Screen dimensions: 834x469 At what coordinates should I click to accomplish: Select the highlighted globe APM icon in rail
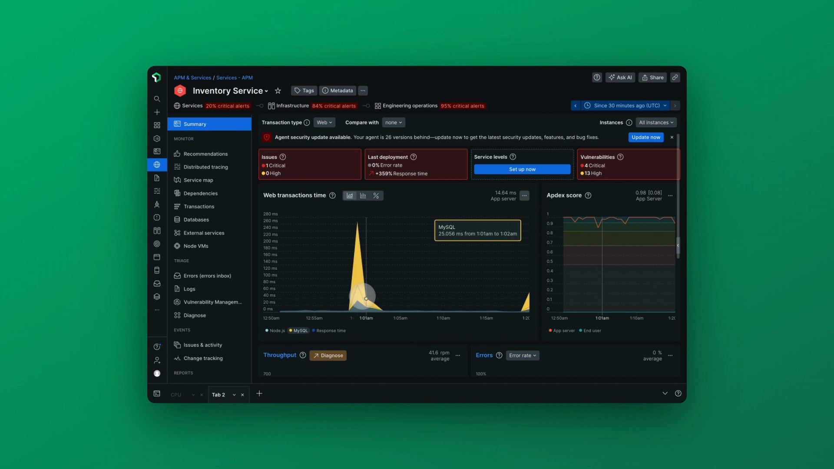tap(157, 165)
